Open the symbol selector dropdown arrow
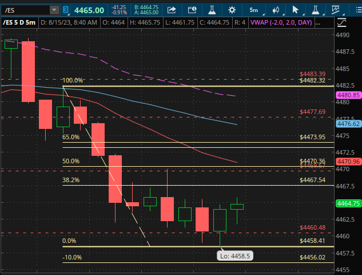 54,10
